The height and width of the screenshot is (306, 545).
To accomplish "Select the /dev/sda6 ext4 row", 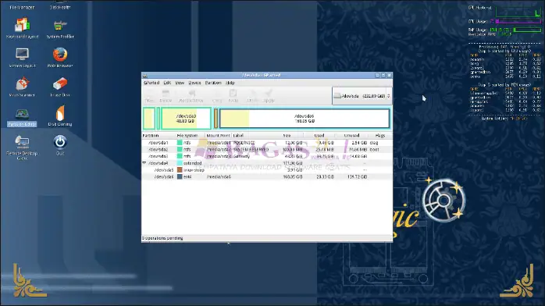I will (267, 176).
